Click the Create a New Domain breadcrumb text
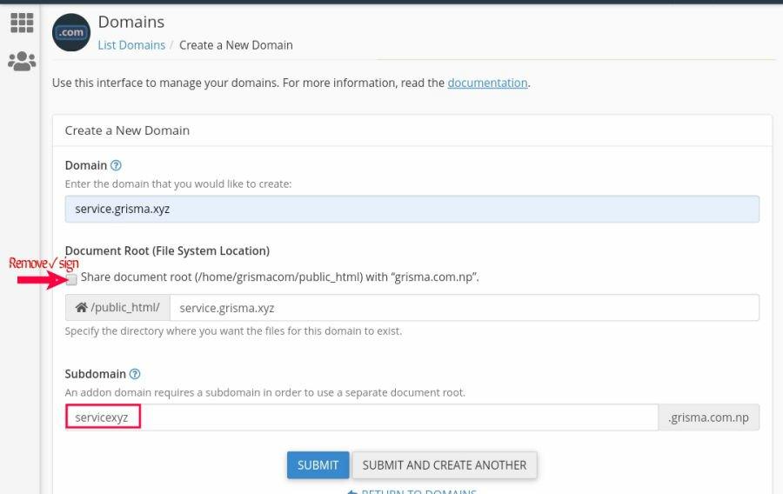Screen dimensions: 783x494 click(x=236, y=45)
